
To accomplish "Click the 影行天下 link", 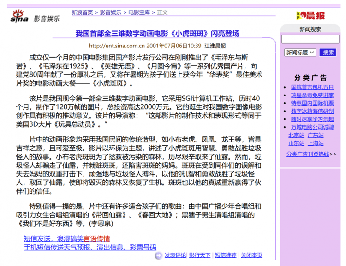I will [x=200, y=255].
